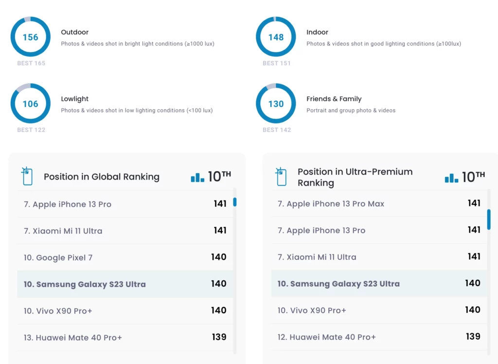This screenshot has height=364, width=498.
Task: Open Apple iPhone 13 Pro Max entry
Action: (x=379, y=203)
